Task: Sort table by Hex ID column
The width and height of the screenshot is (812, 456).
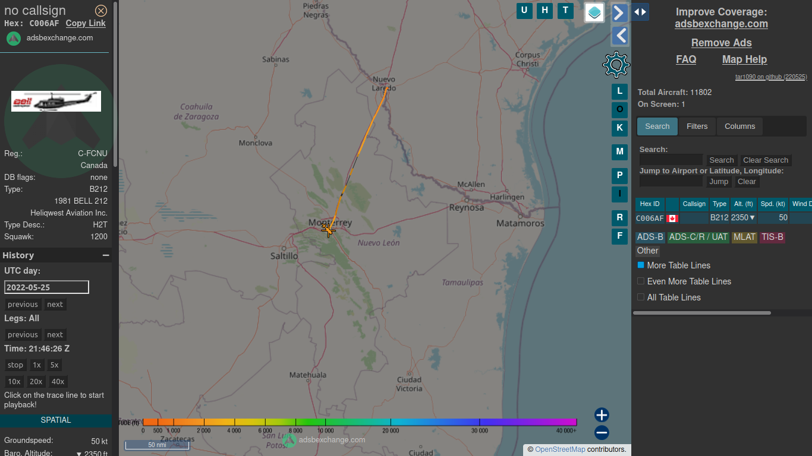Action: (x=650, y=204)
